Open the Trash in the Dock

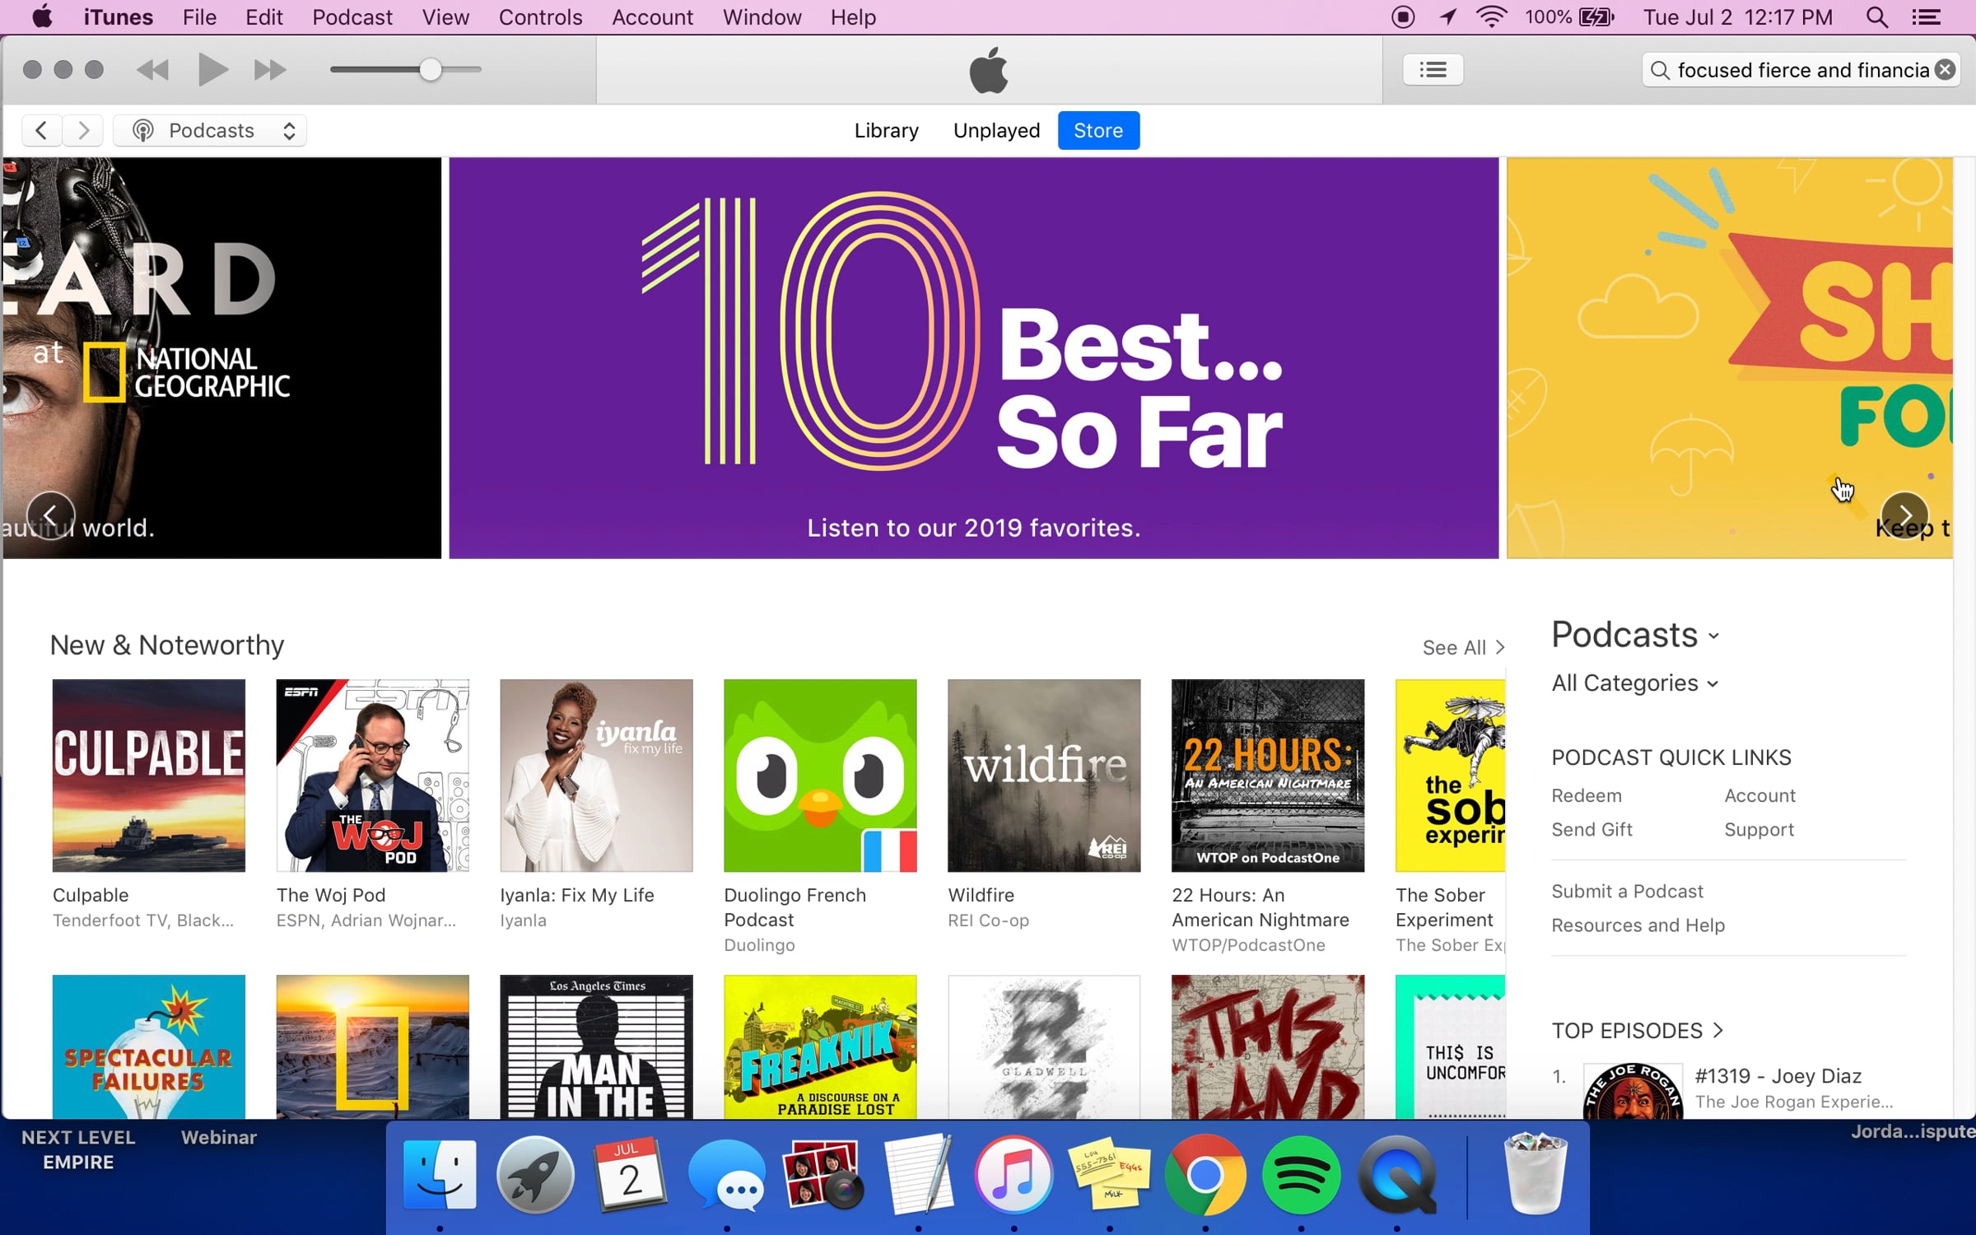click(1535, 1175)
